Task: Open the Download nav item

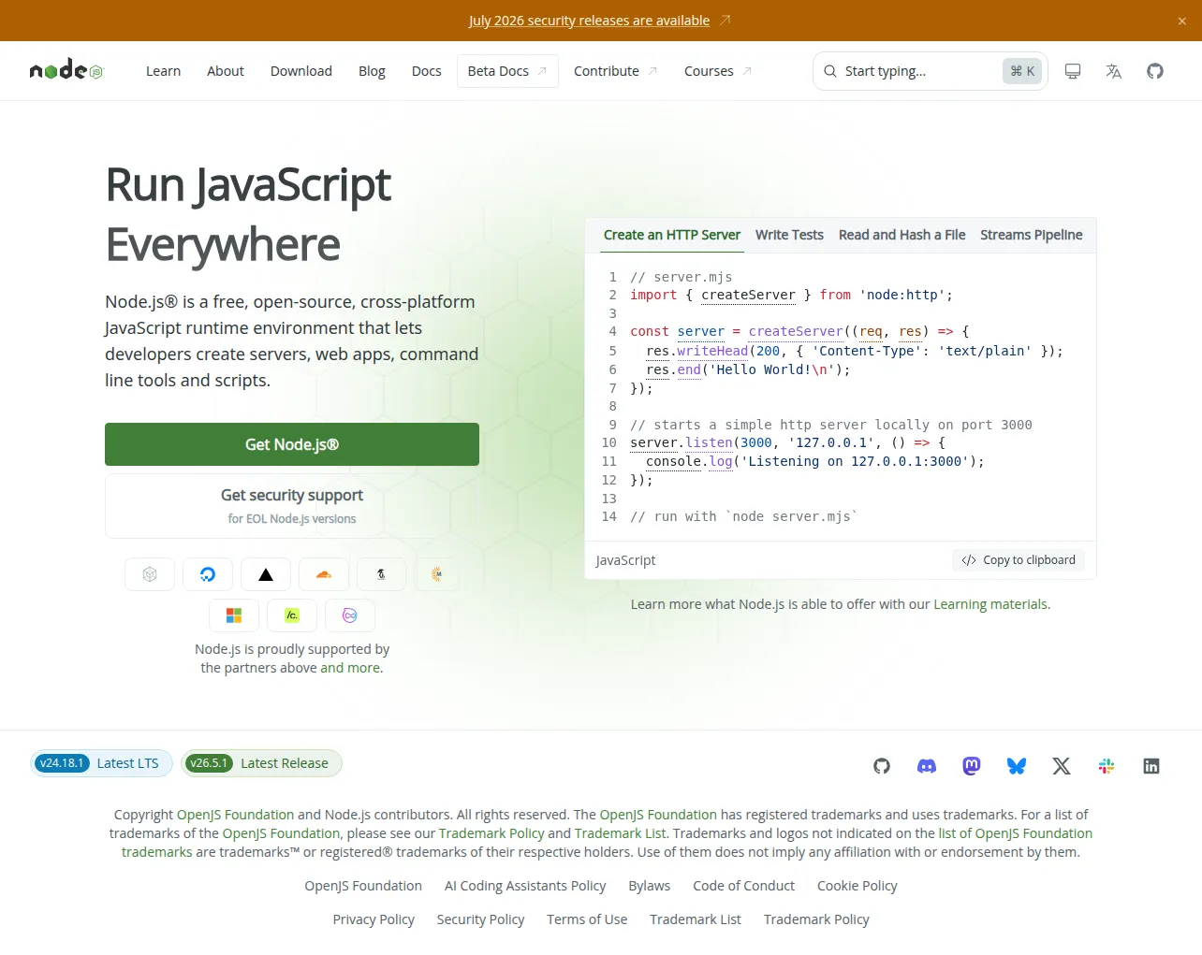Action: coord(301,71)
